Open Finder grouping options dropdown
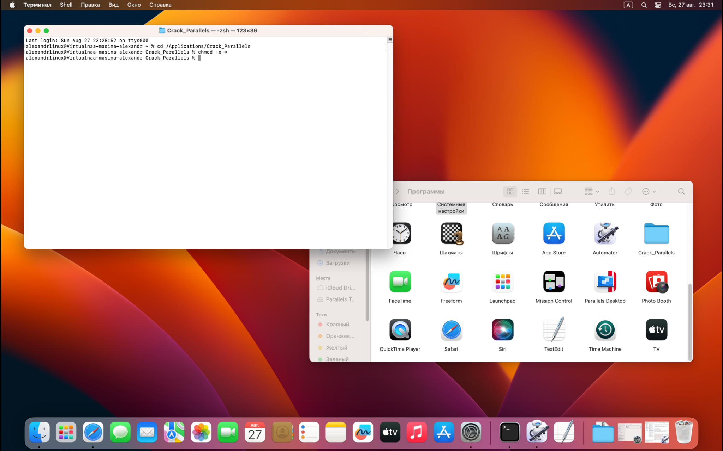 click(x=592, y=191)
